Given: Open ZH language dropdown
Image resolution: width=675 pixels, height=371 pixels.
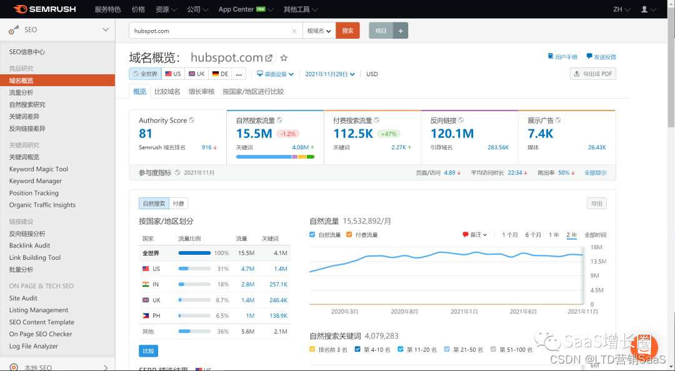Looking at the screenshot, I should (622, 9).
